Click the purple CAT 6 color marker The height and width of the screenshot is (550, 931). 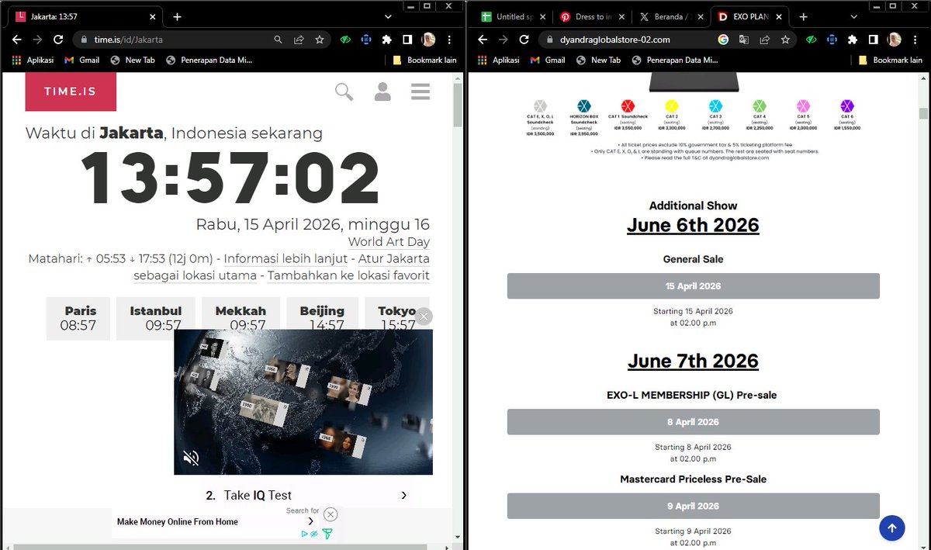tap(847, 106)
